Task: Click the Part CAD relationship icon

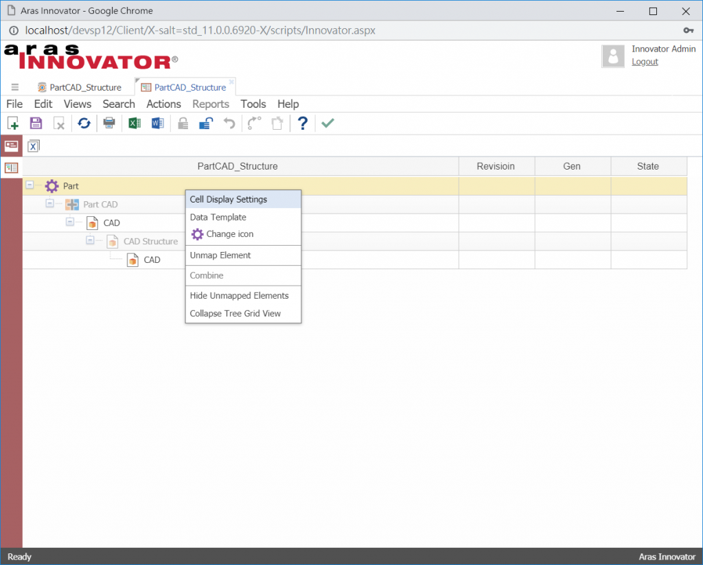Action: [71, 205]
